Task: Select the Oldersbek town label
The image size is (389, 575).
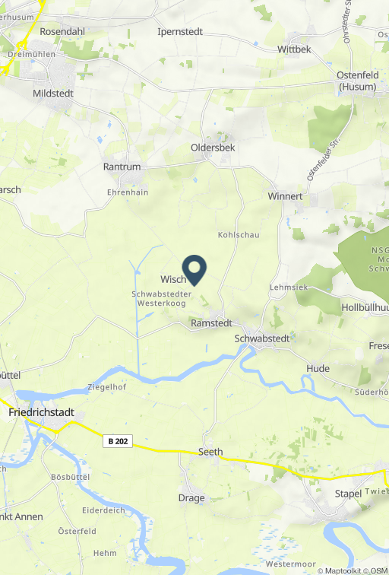Action: (x=213, y=148)
